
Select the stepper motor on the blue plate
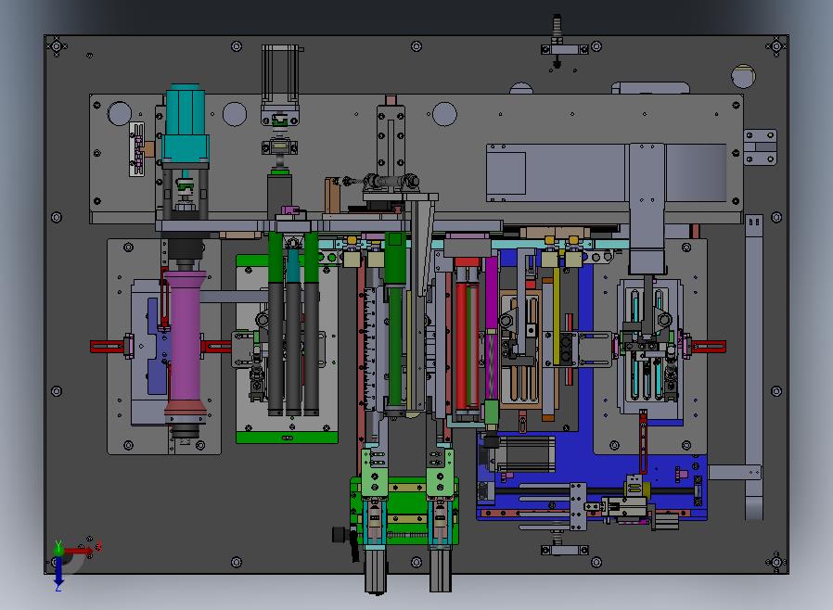pos(520,452)
